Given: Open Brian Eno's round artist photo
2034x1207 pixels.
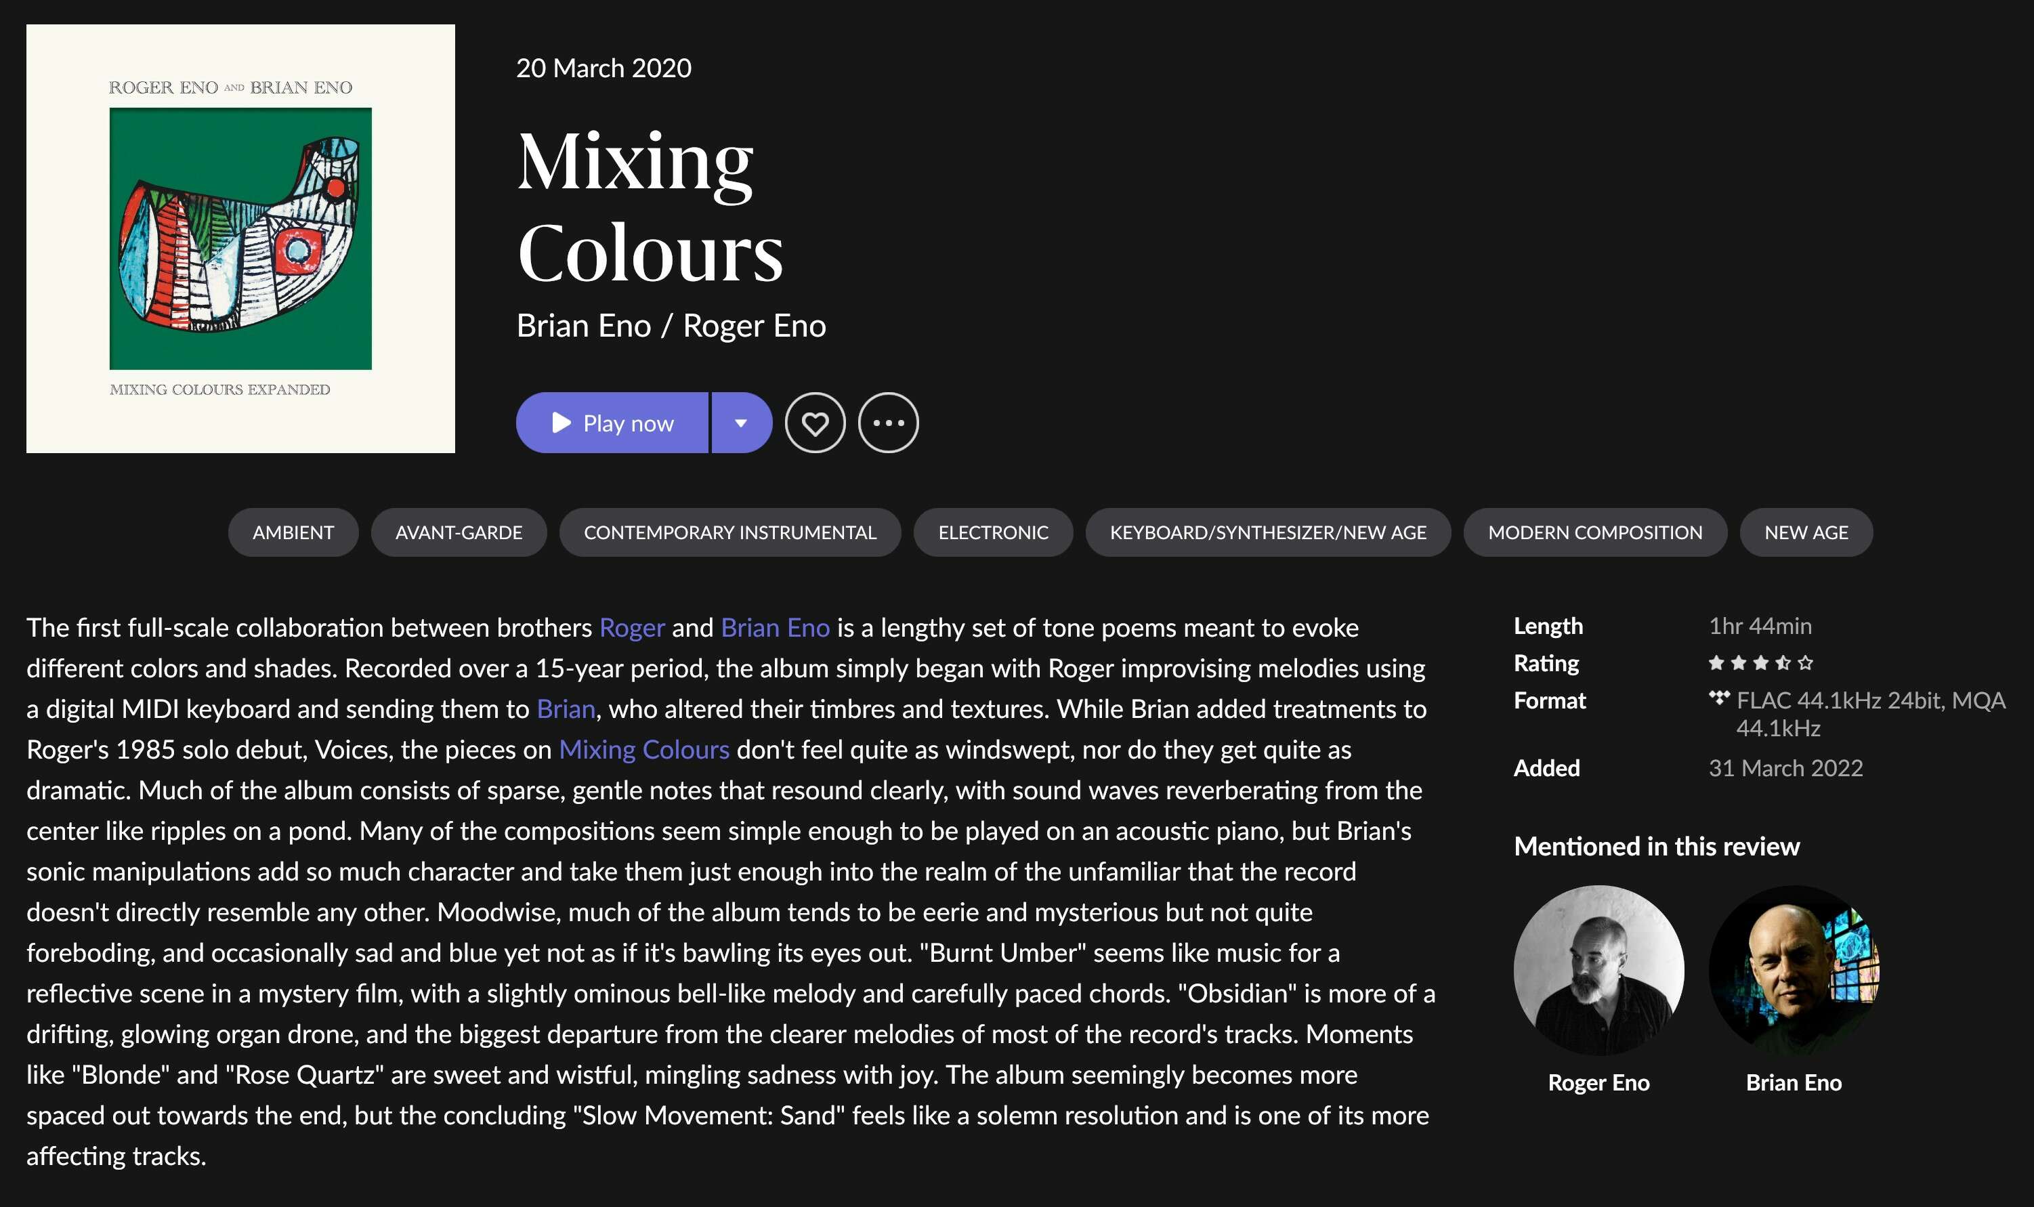Looking at the screenshot, I should (x=1794, y=971).
